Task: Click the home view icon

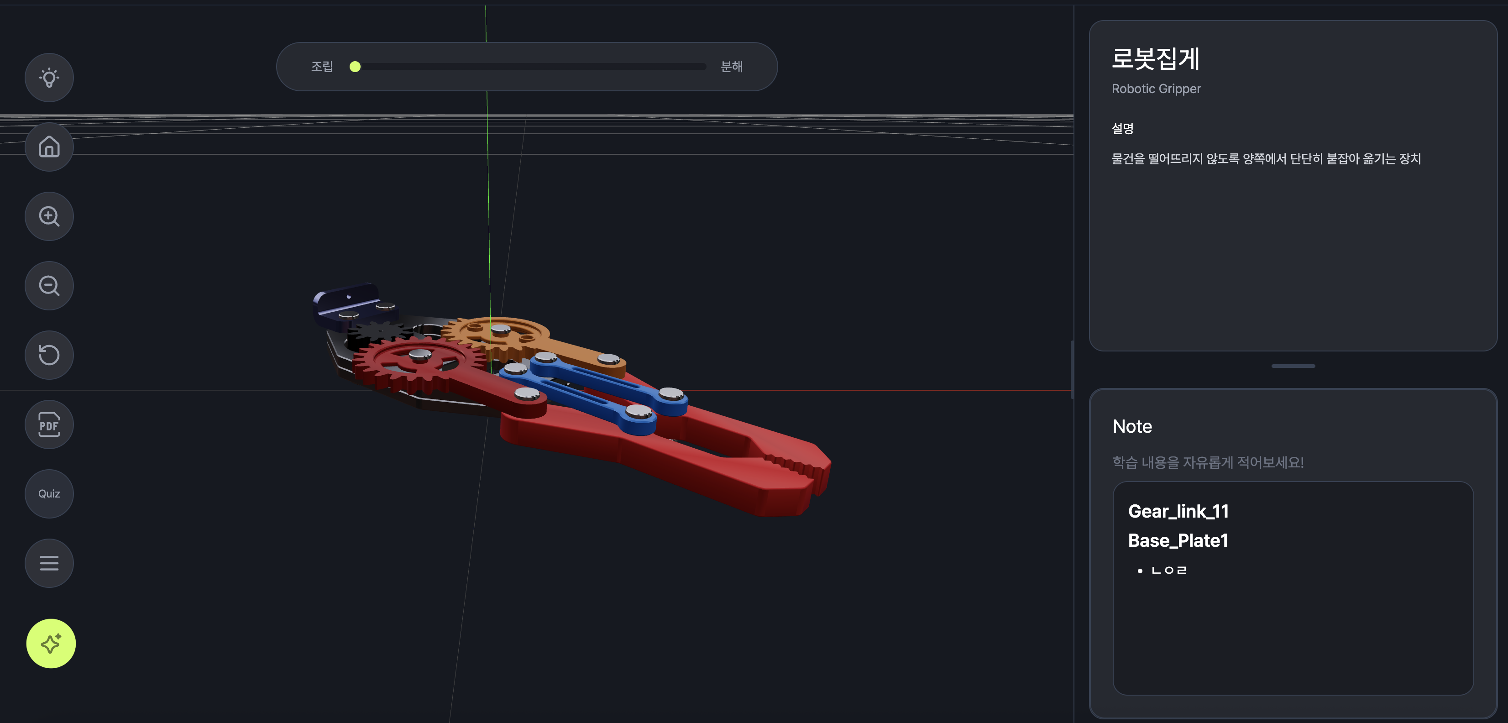Action: (x=49, y=147)
